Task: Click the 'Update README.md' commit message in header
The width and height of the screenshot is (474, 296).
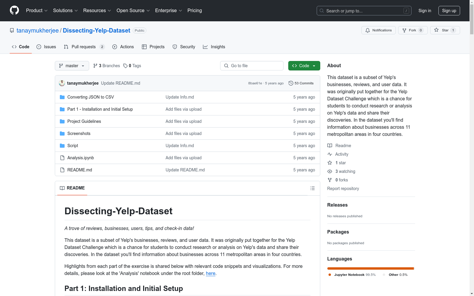Action: 121,83
